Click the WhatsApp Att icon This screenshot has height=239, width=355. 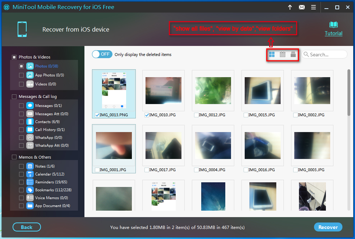(30, 145)
